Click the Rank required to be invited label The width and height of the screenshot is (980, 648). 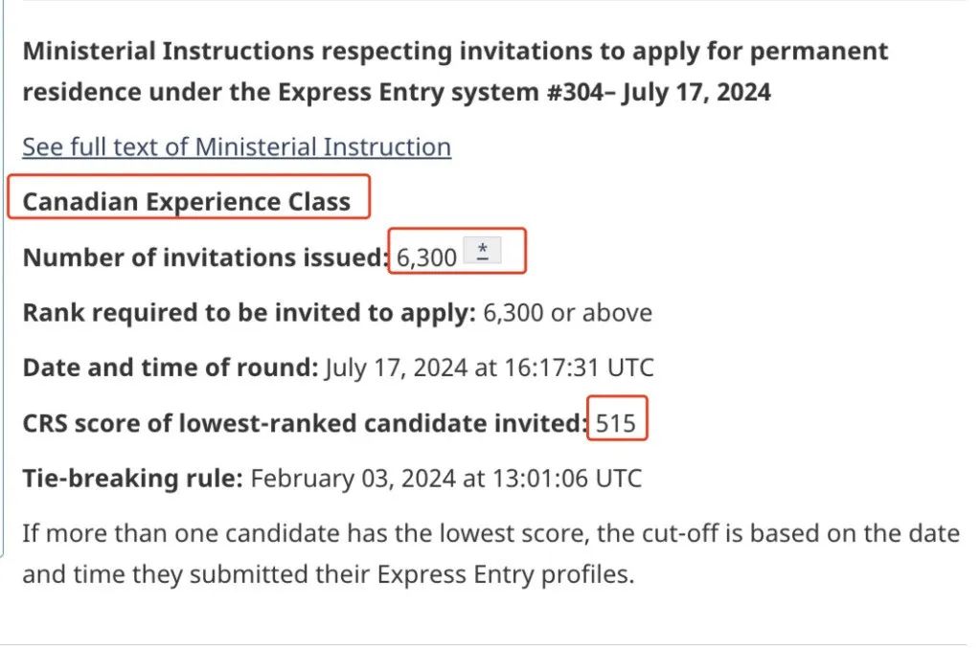point(249,313)
